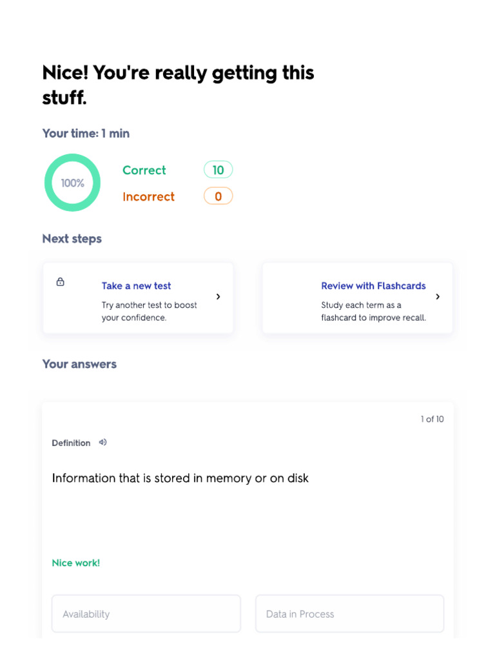
Task: Click the Your answers section heading
Action: [x=79, y=364]
